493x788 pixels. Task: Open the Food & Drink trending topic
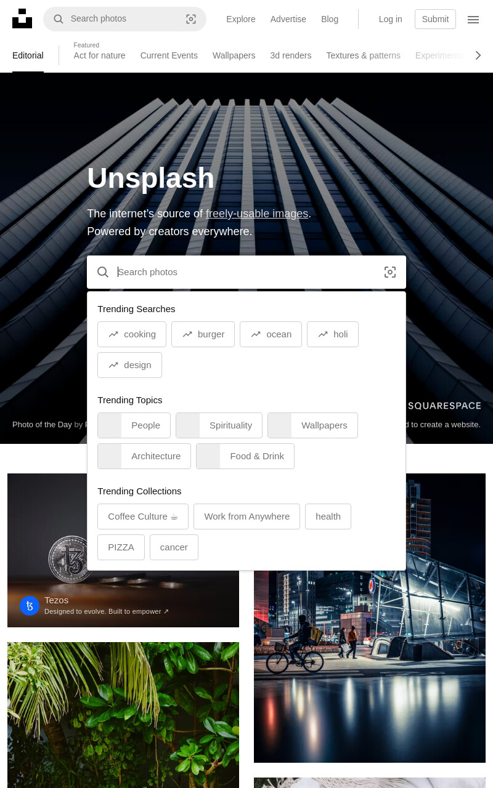(245, 456)
